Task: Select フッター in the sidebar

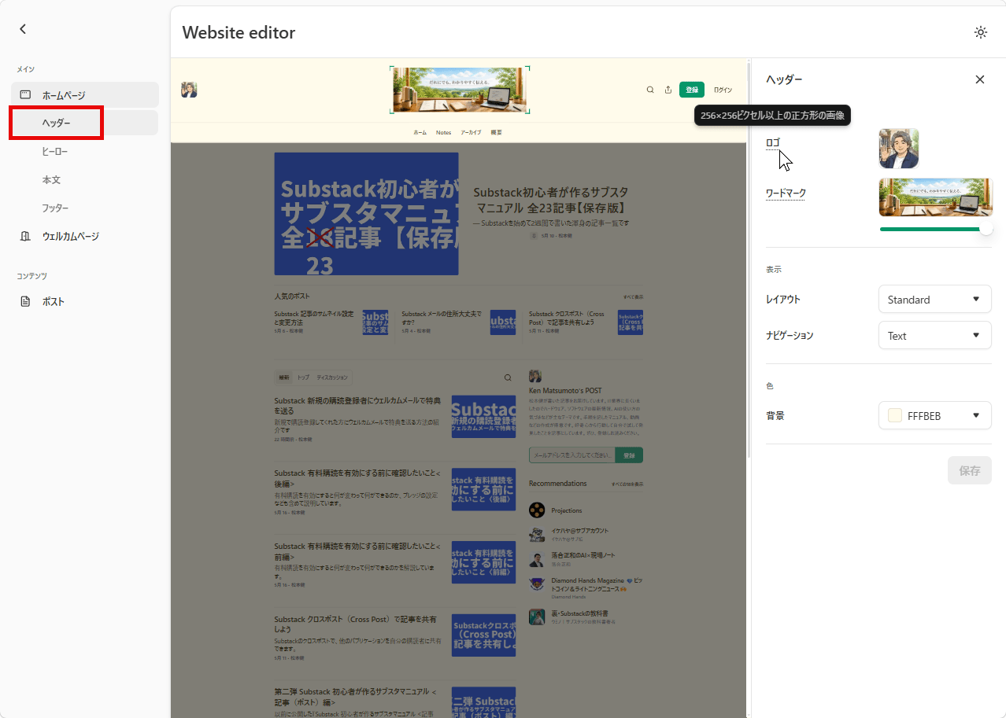Action: (55, 208)
